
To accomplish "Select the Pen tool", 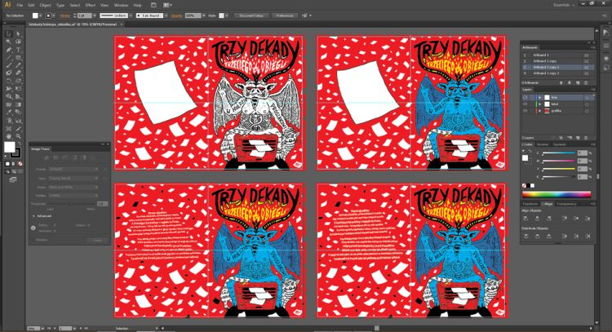I will coord(8,50).
